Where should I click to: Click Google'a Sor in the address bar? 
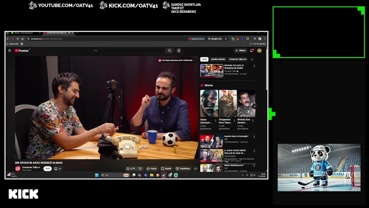(215, 39)
